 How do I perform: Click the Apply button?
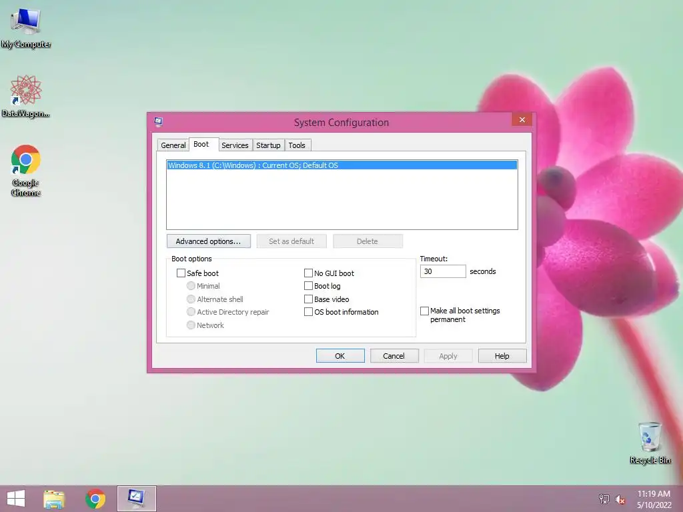pos(448,356)
